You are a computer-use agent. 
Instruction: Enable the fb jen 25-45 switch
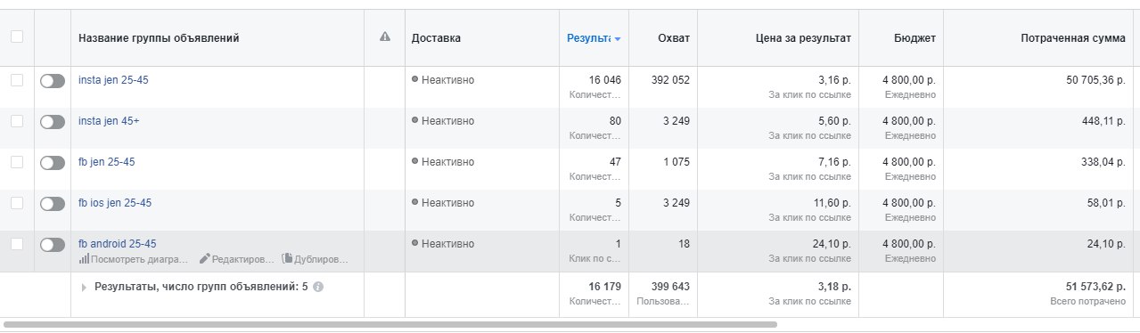[x=53, y=163]
